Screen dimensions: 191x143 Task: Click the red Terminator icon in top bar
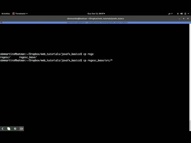click(13, 14)
